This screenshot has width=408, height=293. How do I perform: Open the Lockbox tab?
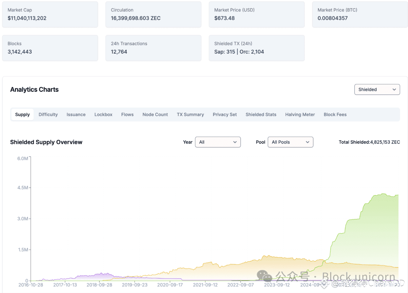click(x=103, y=114)
